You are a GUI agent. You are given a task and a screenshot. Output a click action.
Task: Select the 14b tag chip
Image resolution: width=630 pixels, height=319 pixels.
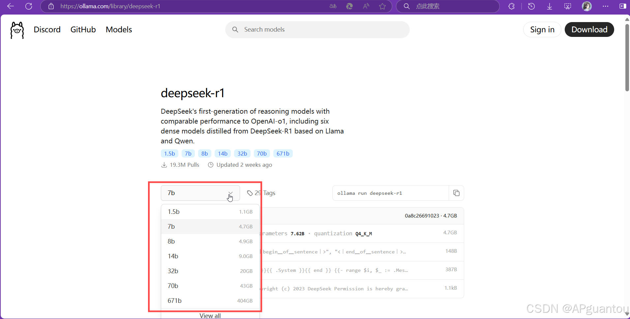223,154
